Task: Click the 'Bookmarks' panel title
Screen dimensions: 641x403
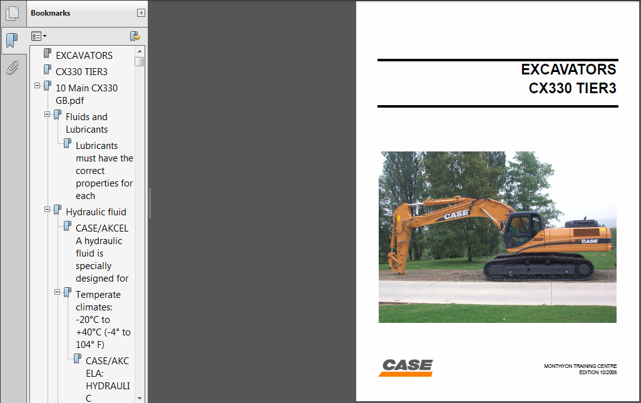Action: [x=50, y=13]
